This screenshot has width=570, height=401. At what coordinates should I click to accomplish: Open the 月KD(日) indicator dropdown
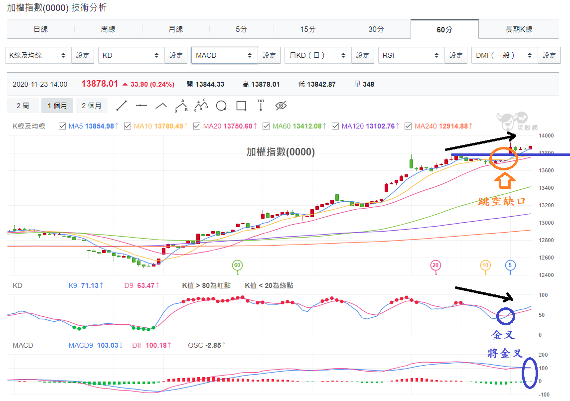[x=318, y=55]
